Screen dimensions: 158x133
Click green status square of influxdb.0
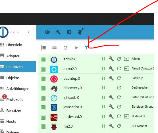point(43,98)
